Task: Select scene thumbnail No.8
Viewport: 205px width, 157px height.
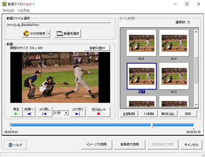Action: click(174, 76)
